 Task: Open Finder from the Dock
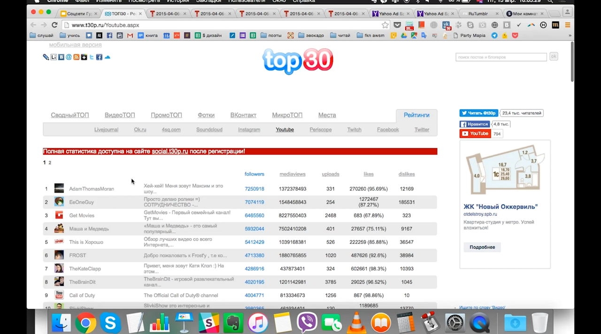[x=61, y=323]
